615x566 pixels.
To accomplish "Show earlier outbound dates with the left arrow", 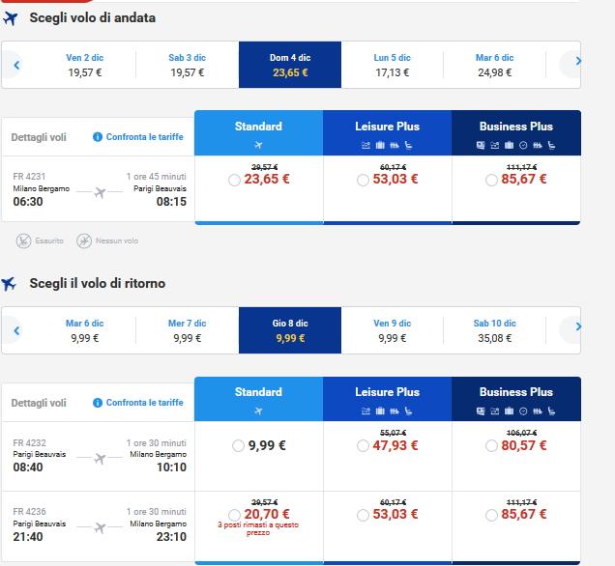I will click(16, 65).
